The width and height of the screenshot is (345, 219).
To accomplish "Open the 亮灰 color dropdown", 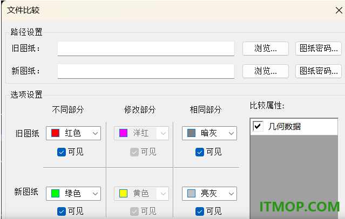I will [x=209, y=194].
